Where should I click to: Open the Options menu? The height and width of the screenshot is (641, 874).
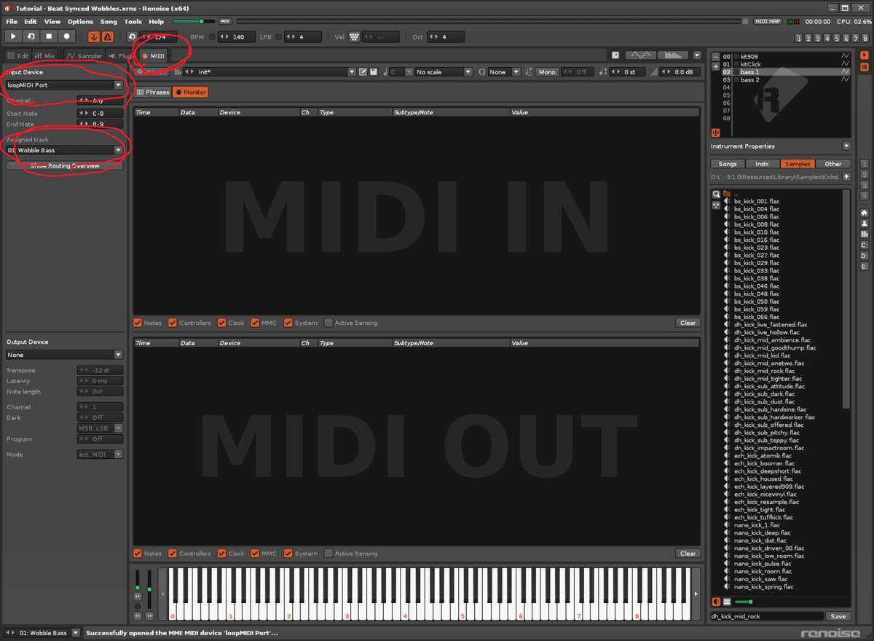tap(80, 22)
